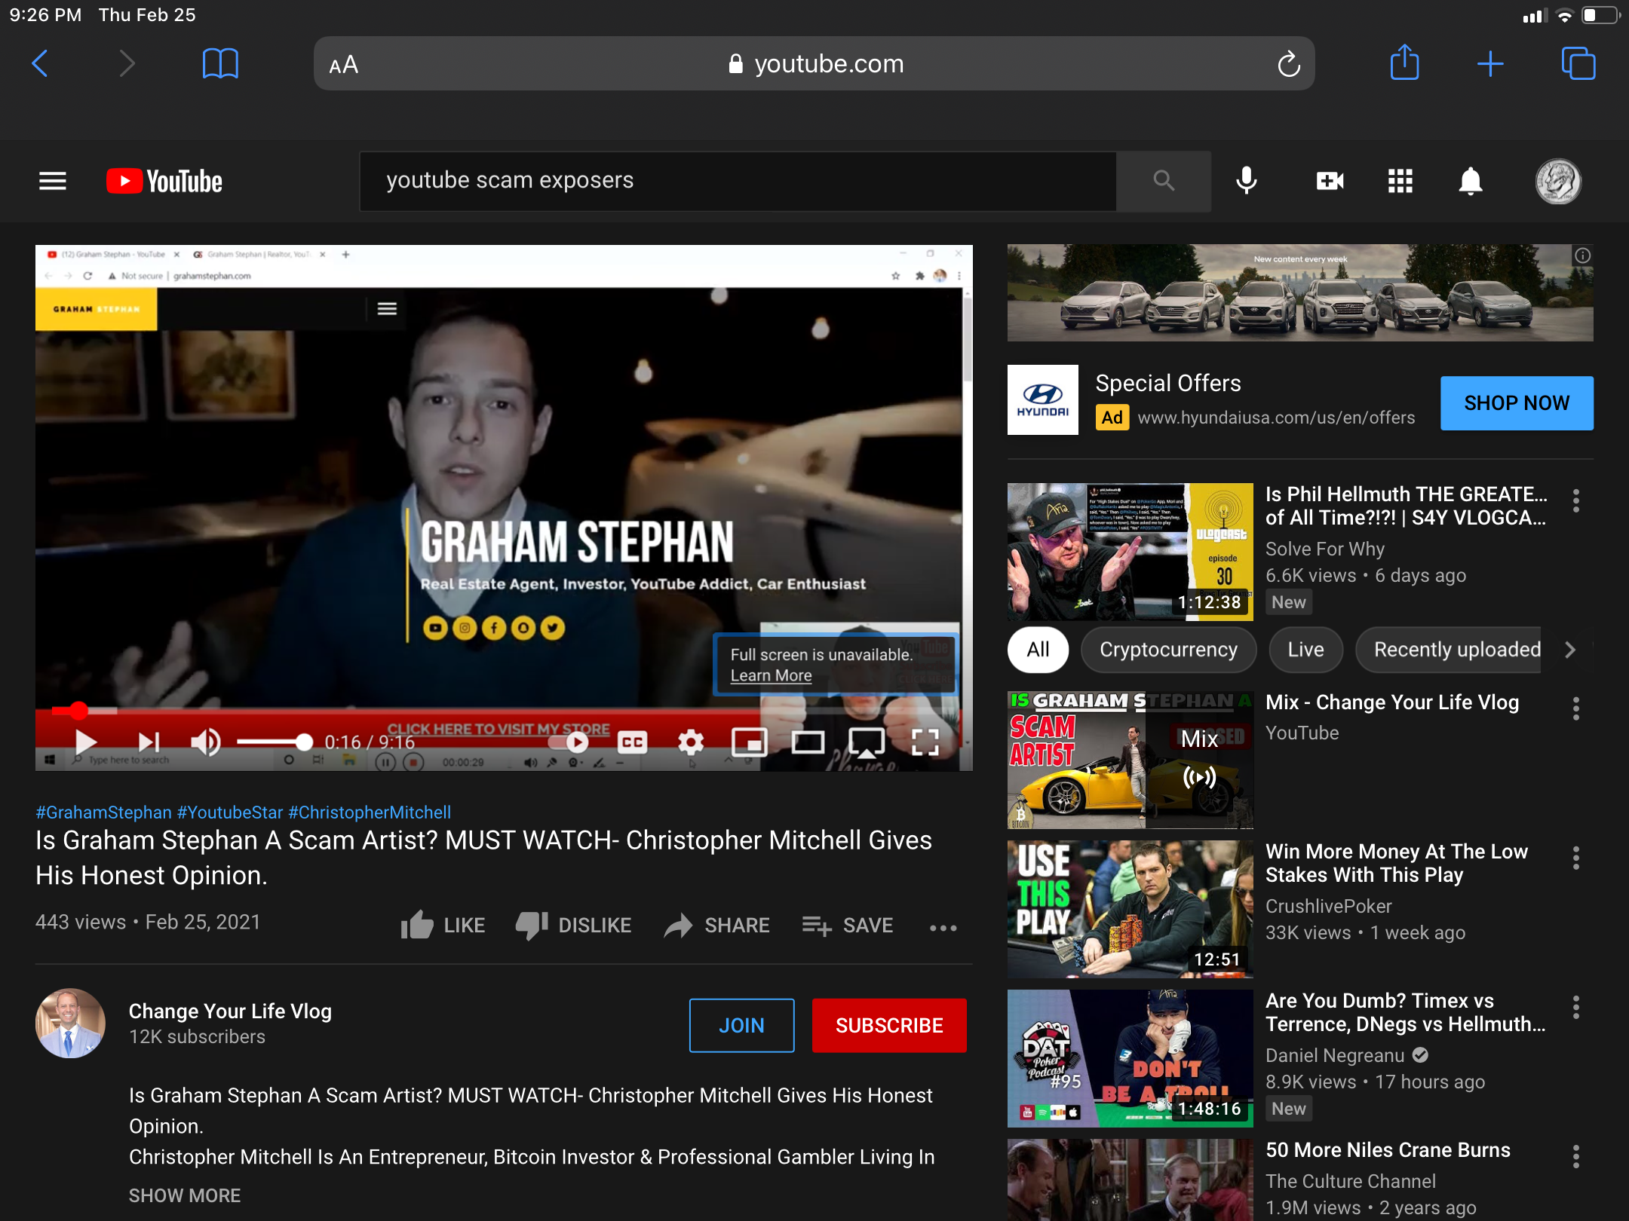
Task: Go back in Safari history
Action: (40, 64)
